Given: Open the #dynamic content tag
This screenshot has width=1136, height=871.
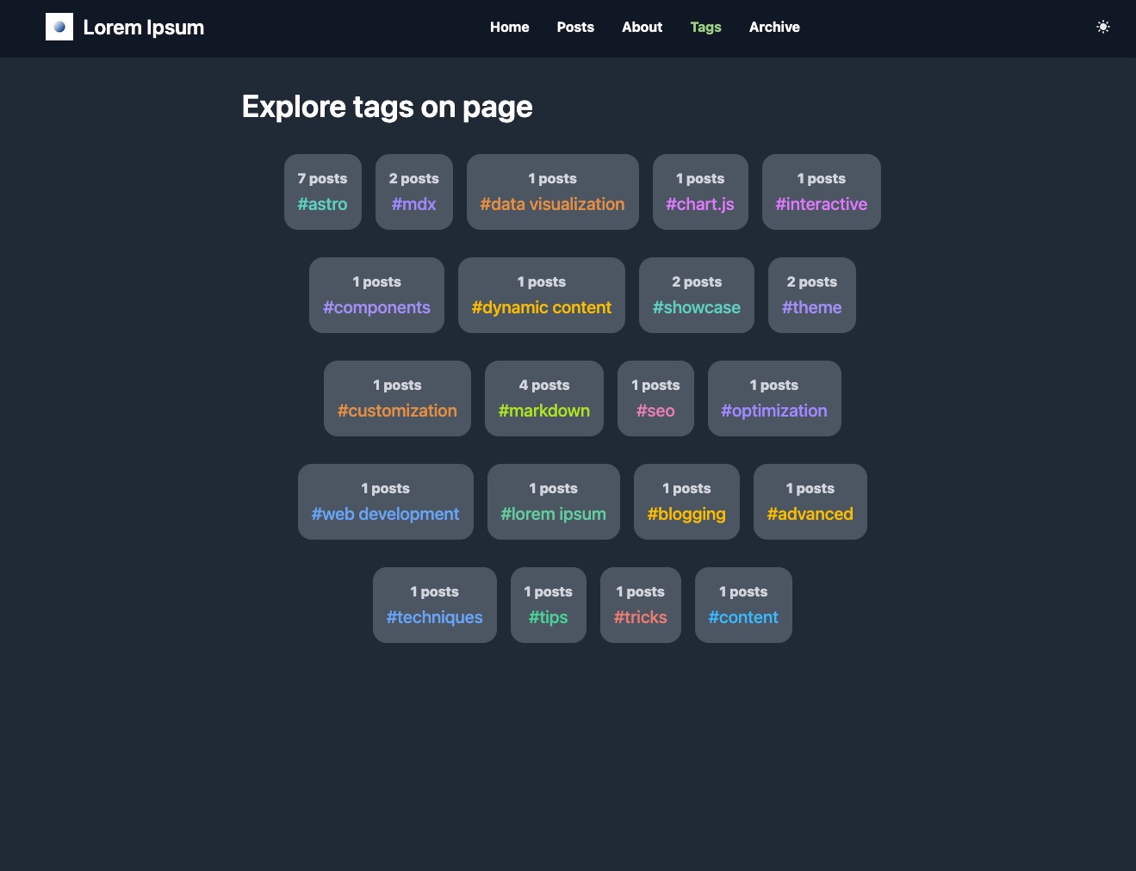Looking at the screenshot, I should (x=541, y=295).
